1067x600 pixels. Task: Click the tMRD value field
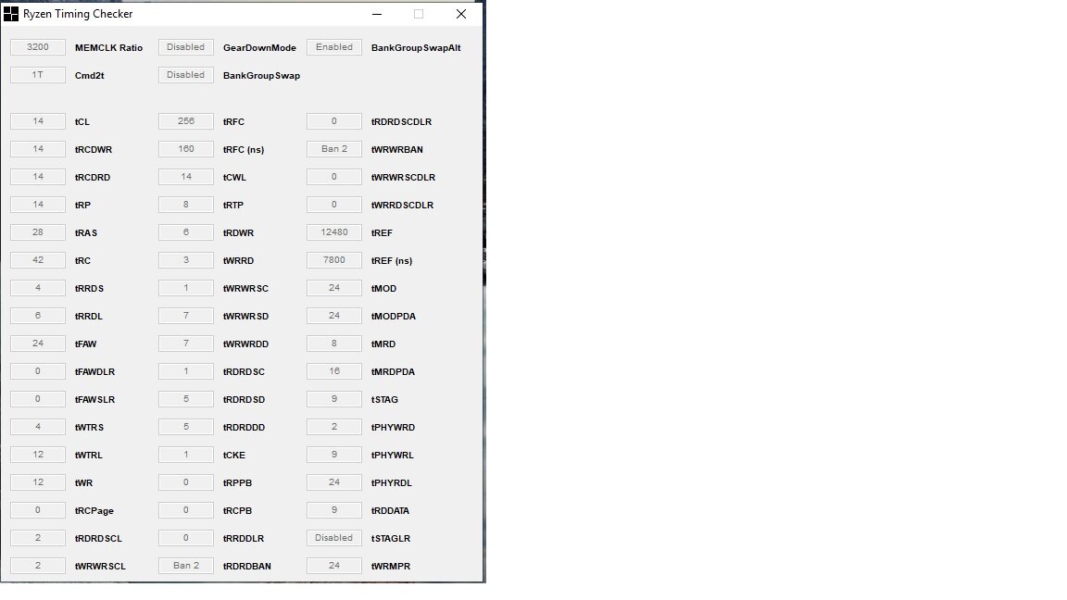334,344
